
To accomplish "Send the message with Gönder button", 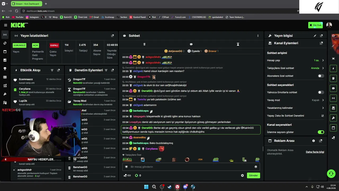I will coord(253,175).
